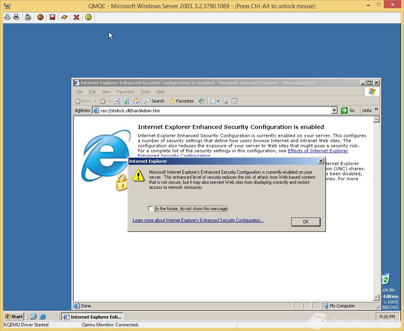Click the red floppy save state icon

point(52,17)
